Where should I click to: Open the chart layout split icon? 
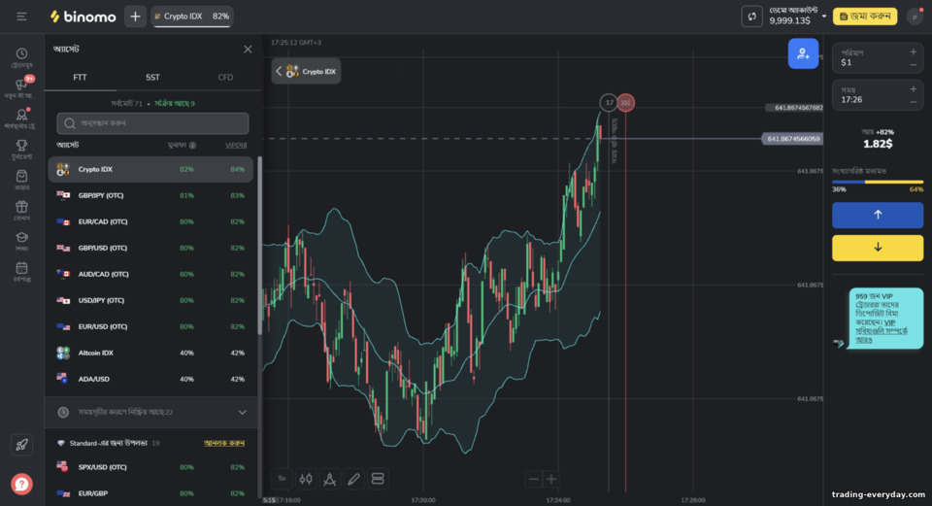pyautogui.click(x=378, y=479)
